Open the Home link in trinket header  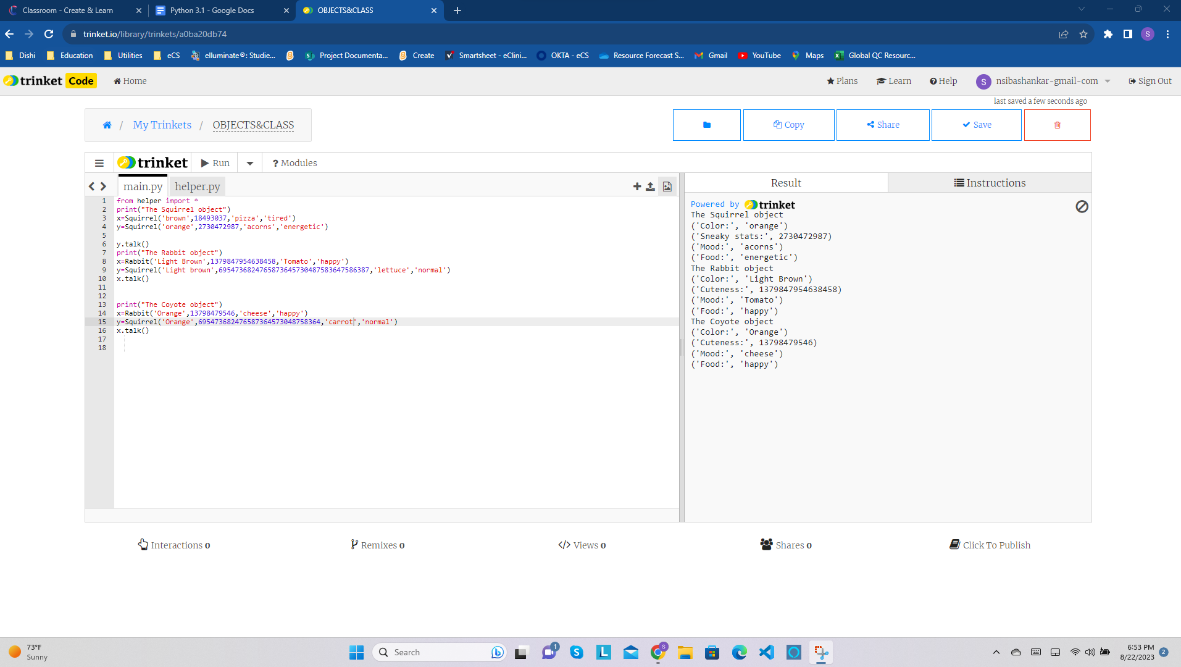(130, 81)
